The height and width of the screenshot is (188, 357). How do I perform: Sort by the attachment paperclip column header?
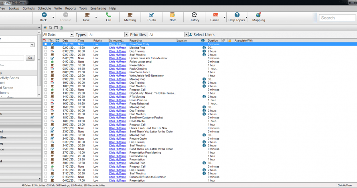click(x=223, y=40)
